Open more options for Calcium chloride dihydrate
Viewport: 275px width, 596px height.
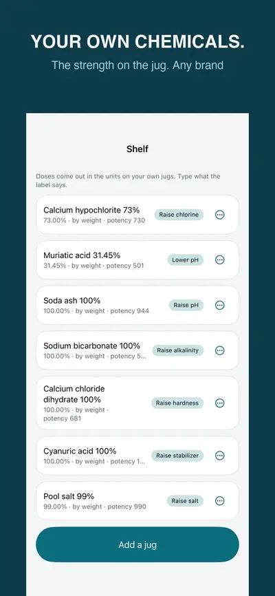click(219, 403)
